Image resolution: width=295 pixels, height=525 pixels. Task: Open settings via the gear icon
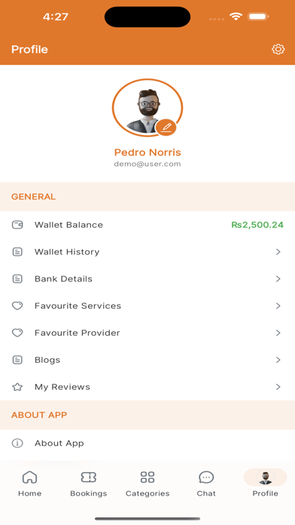pyautogui.click(x=278, y=49)
